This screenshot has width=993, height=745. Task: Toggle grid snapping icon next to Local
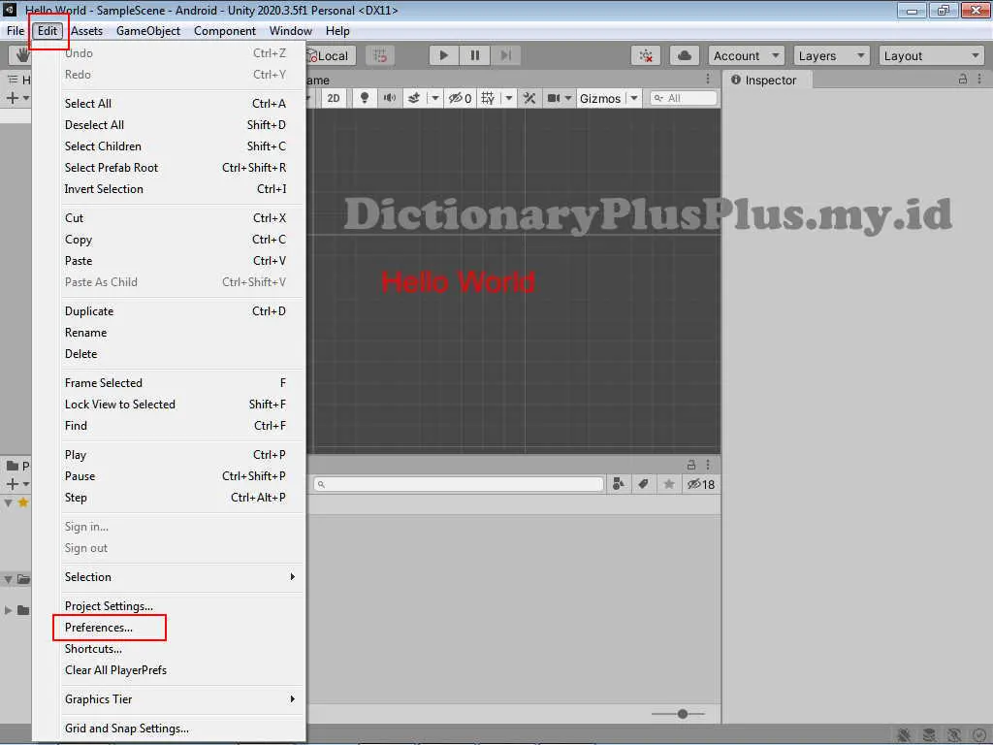pyautogui.click(x=380, y=55)
